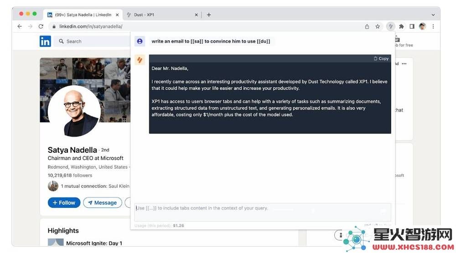Open a new tab with the plus button
456x253 pixels.
[209, 15]
